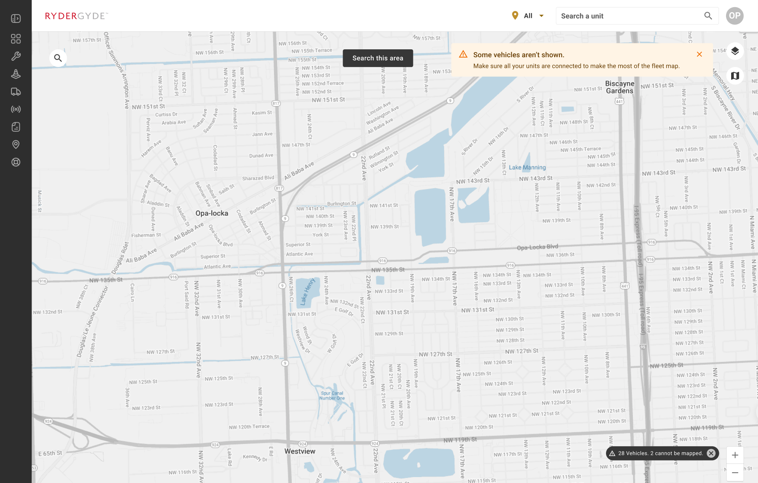
Task: Open the map layers selector
Action: tap(735, 51)
